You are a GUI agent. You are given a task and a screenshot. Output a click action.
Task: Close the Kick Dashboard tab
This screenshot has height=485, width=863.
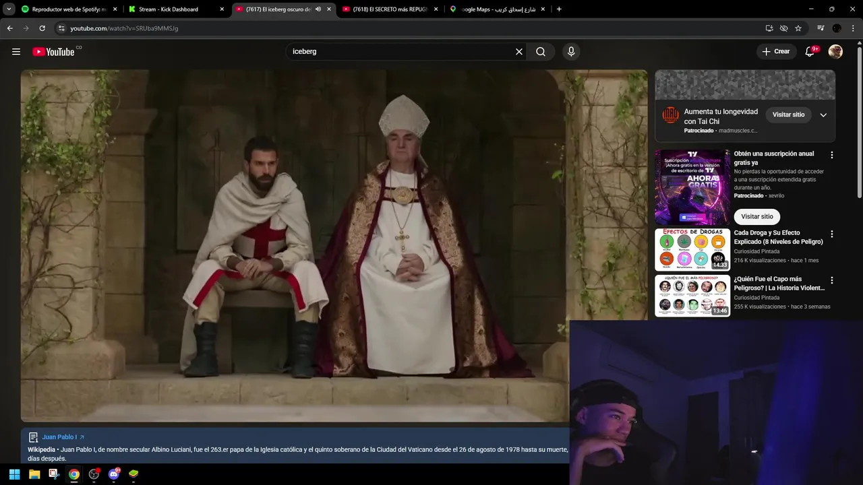tap(222, 9)
